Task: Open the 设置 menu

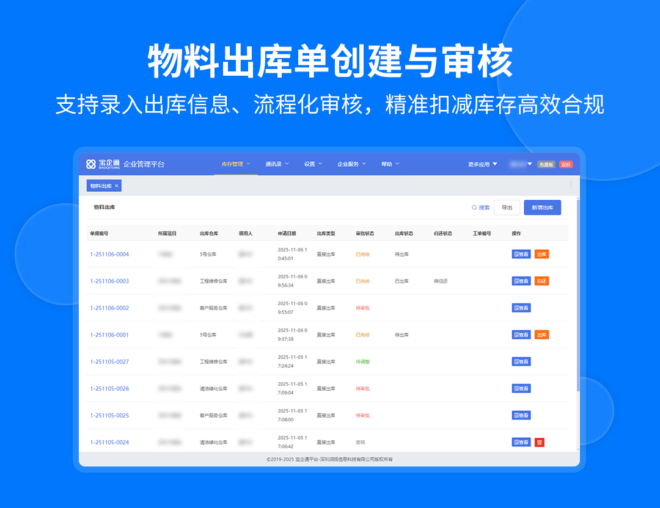Action: click(x=313, y=164)
